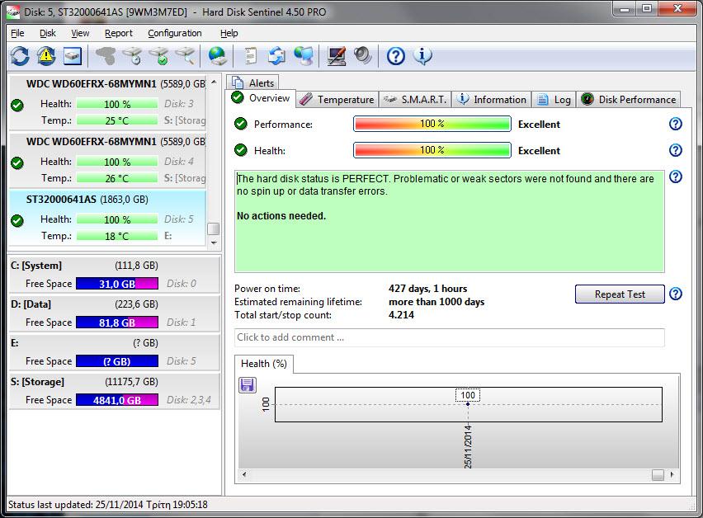This screenshot has height=518, width=703.
Task: Click the envelope with blue arrows toolbar icon
Action: pyautogui.click(x=276, y=56)
